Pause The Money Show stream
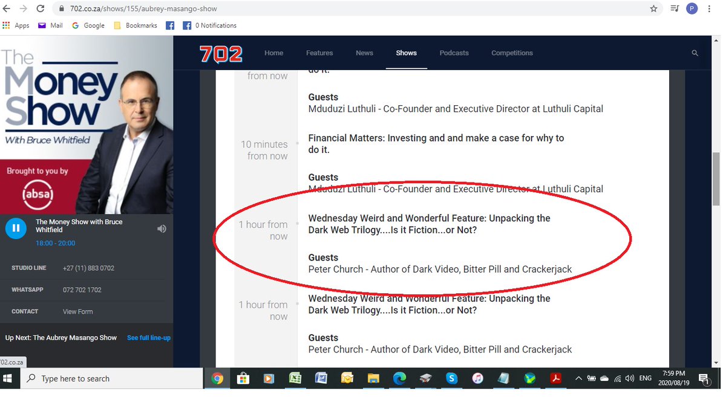 tap(16, 228)
